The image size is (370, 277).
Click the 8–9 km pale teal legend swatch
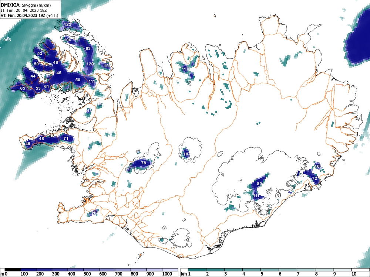324,270
